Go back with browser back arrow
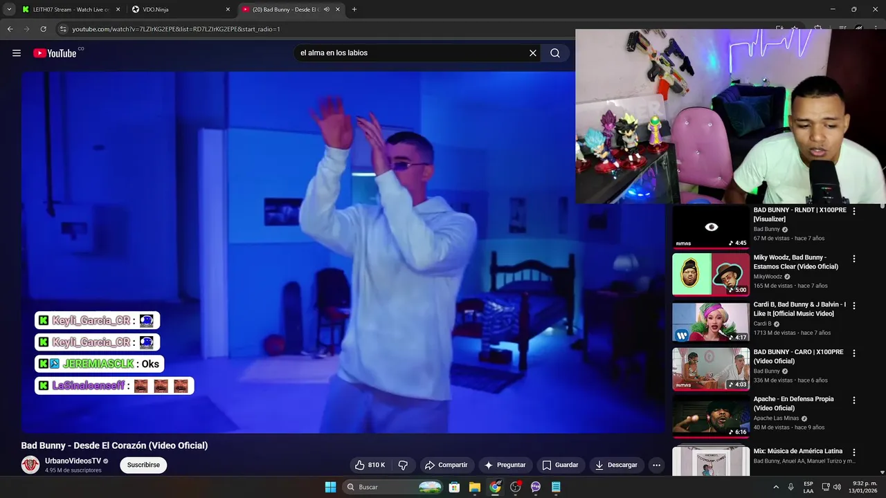886x498 pixels. click(10, 29)
